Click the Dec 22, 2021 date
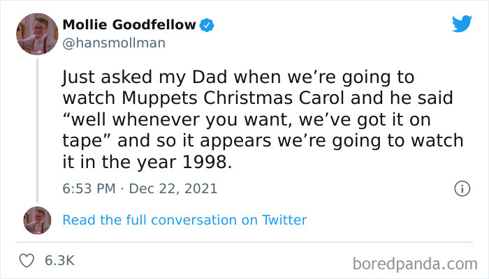 click(x=173, y=188)
